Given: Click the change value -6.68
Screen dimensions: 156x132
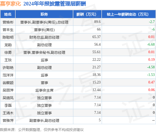Looking at the screenshot, I should click(x=151, y=44).
